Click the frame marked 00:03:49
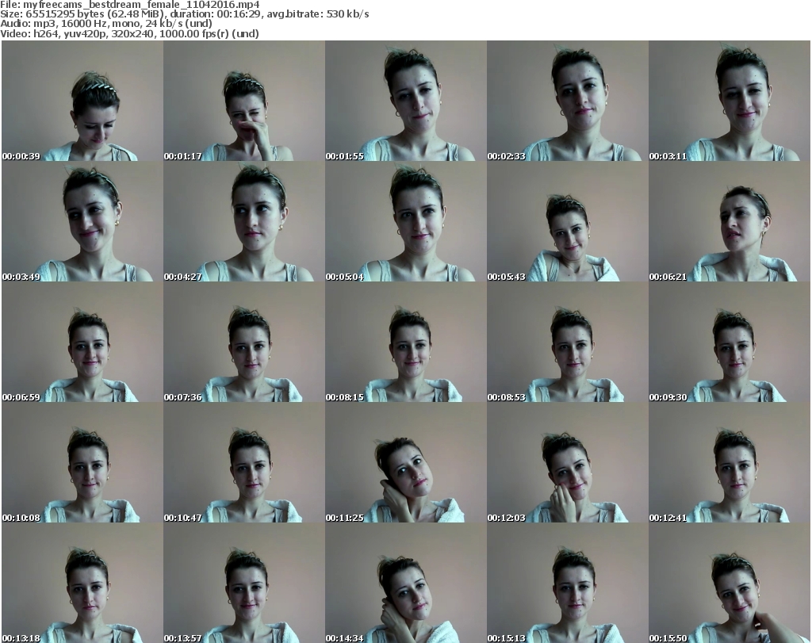Viewport: 812px width, 643px height. (82, 221)
